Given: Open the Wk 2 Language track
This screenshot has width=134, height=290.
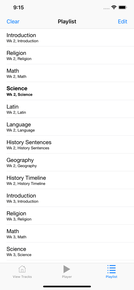Looking at the screenshot, I should tap(67, 127).
